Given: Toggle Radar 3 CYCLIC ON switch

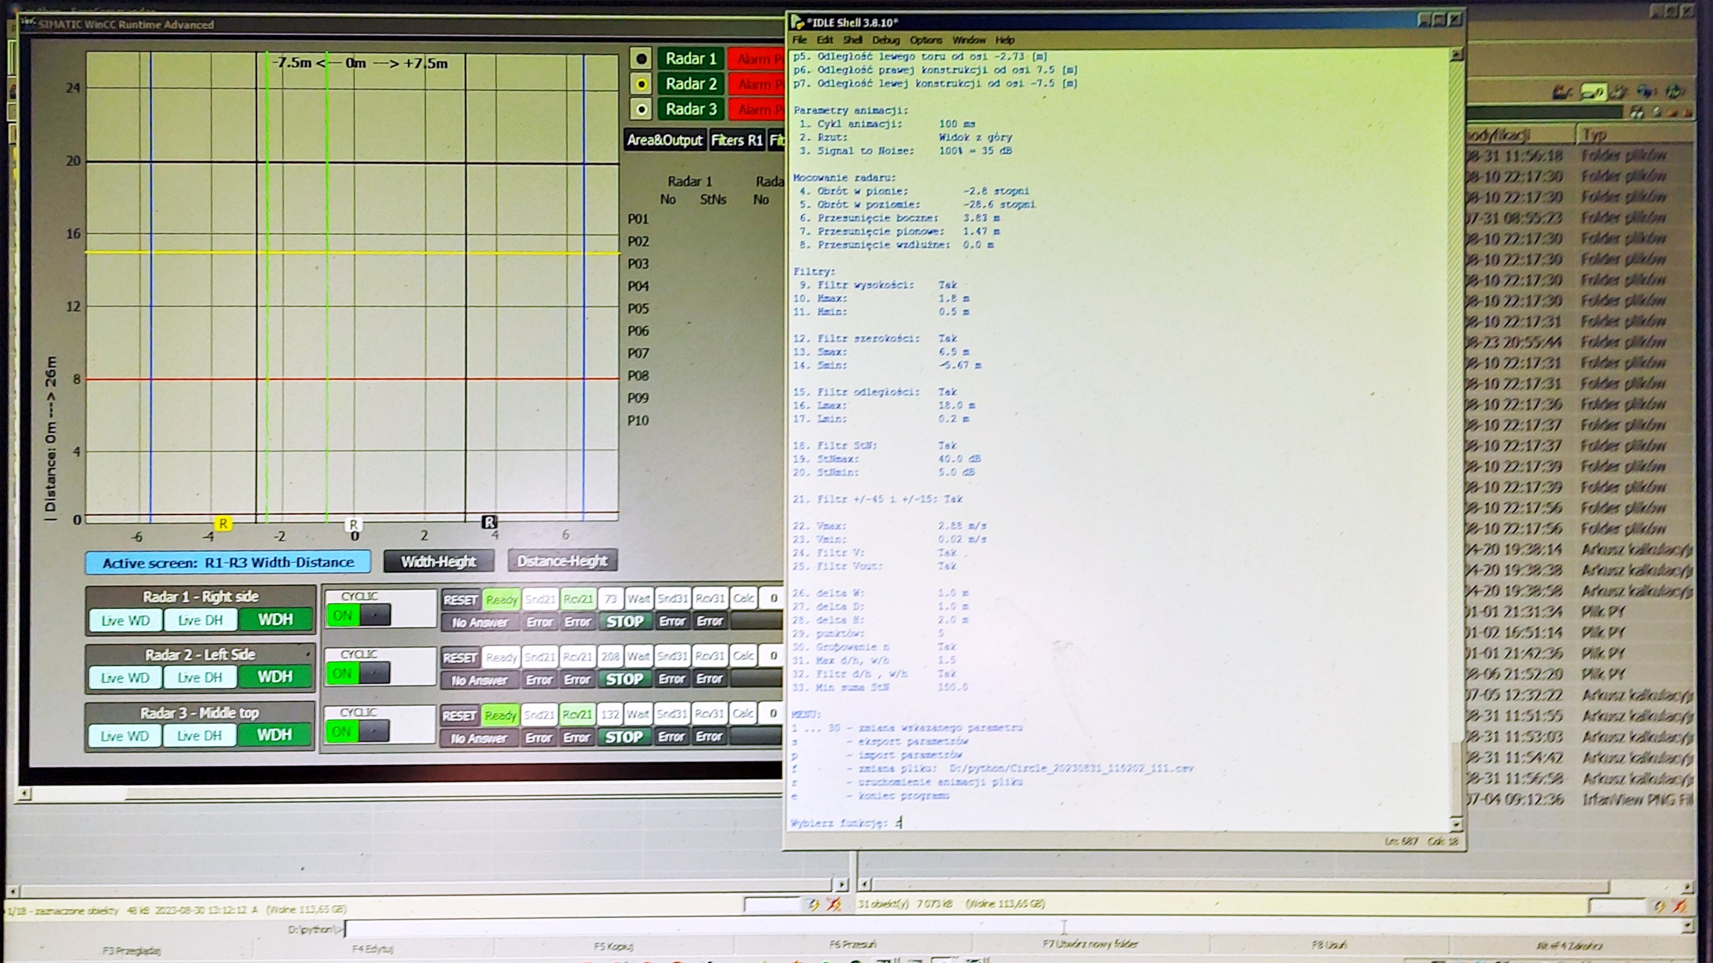Looking at the screenshot, I should (358, 732).
